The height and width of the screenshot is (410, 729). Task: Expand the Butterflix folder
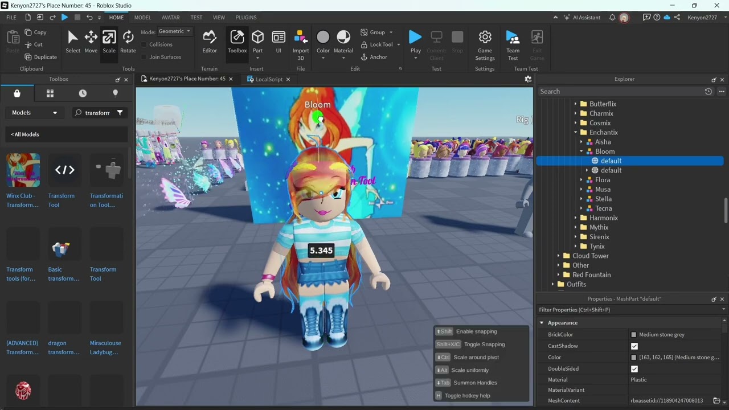pos(576,104)
